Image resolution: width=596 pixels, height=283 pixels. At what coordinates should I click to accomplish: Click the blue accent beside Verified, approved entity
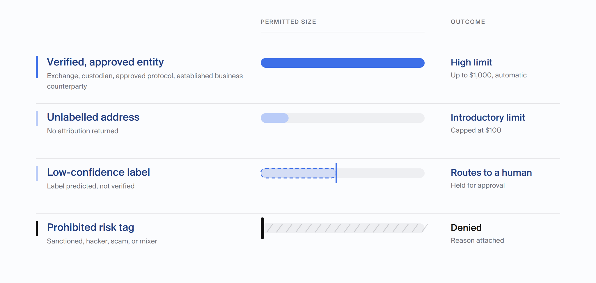coord(37,67)
